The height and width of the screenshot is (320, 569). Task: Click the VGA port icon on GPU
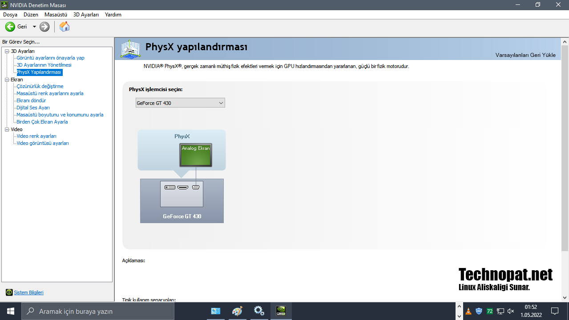pyautogui.click(x=196, y=187)
